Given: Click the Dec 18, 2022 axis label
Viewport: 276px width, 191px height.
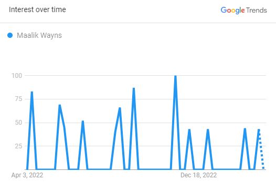Looking at the screenshot, I should (x=198, y=175).
